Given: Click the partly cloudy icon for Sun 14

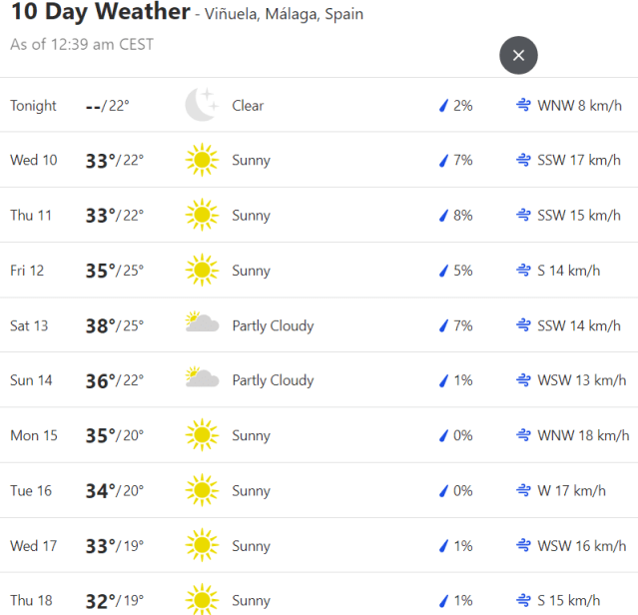Looking at the screenshot, I should [x=202, y=379].
